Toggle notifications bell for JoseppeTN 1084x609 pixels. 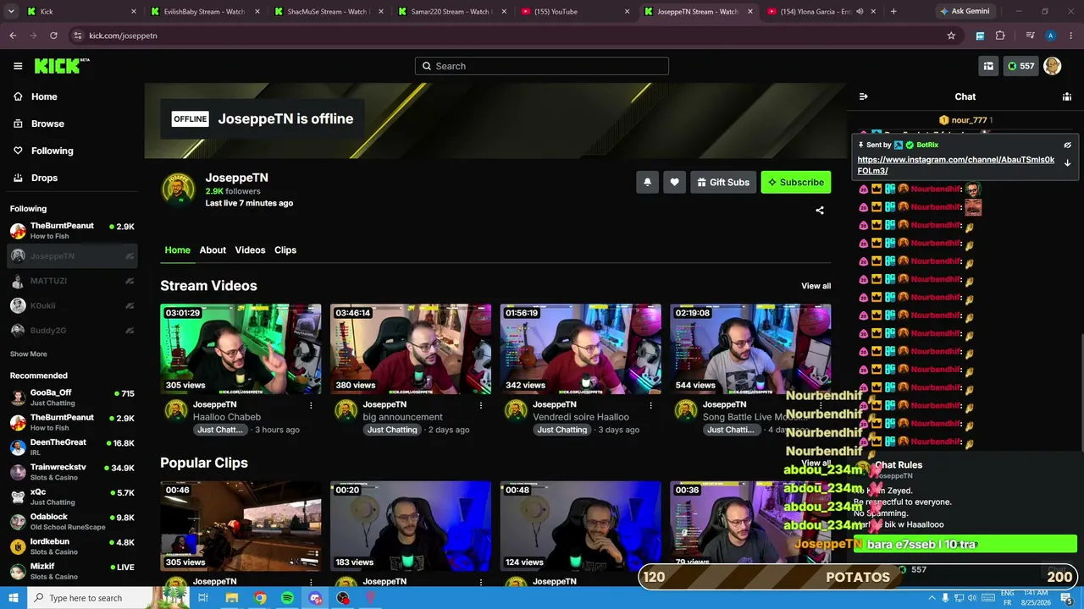(647, 182)
